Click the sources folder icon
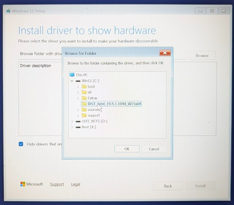Viewport: 234px width, 205px height. (84, 110)
